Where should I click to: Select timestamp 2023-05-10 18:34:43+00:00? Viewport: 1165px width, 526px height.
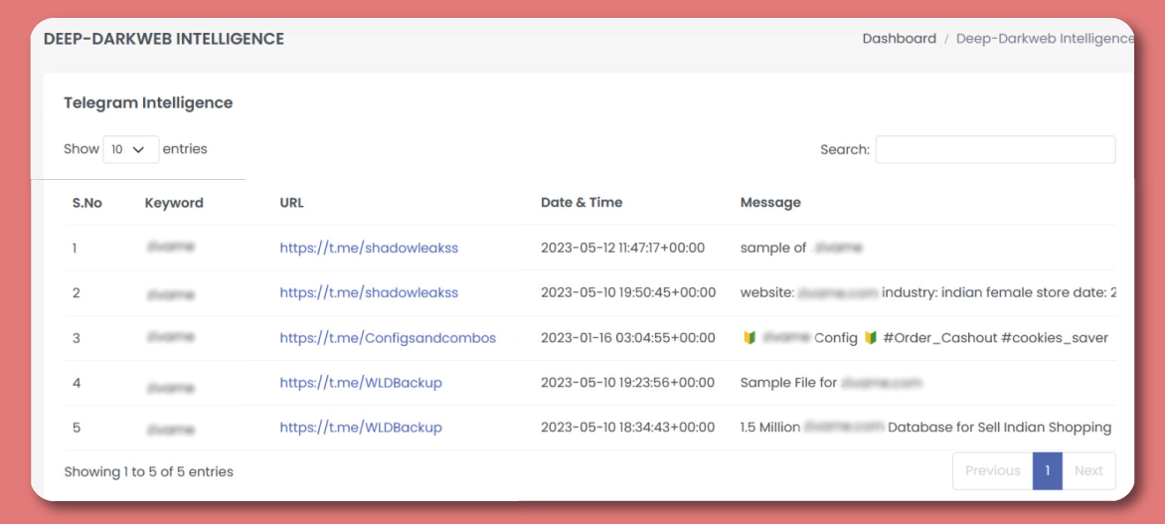coord(627,428)
